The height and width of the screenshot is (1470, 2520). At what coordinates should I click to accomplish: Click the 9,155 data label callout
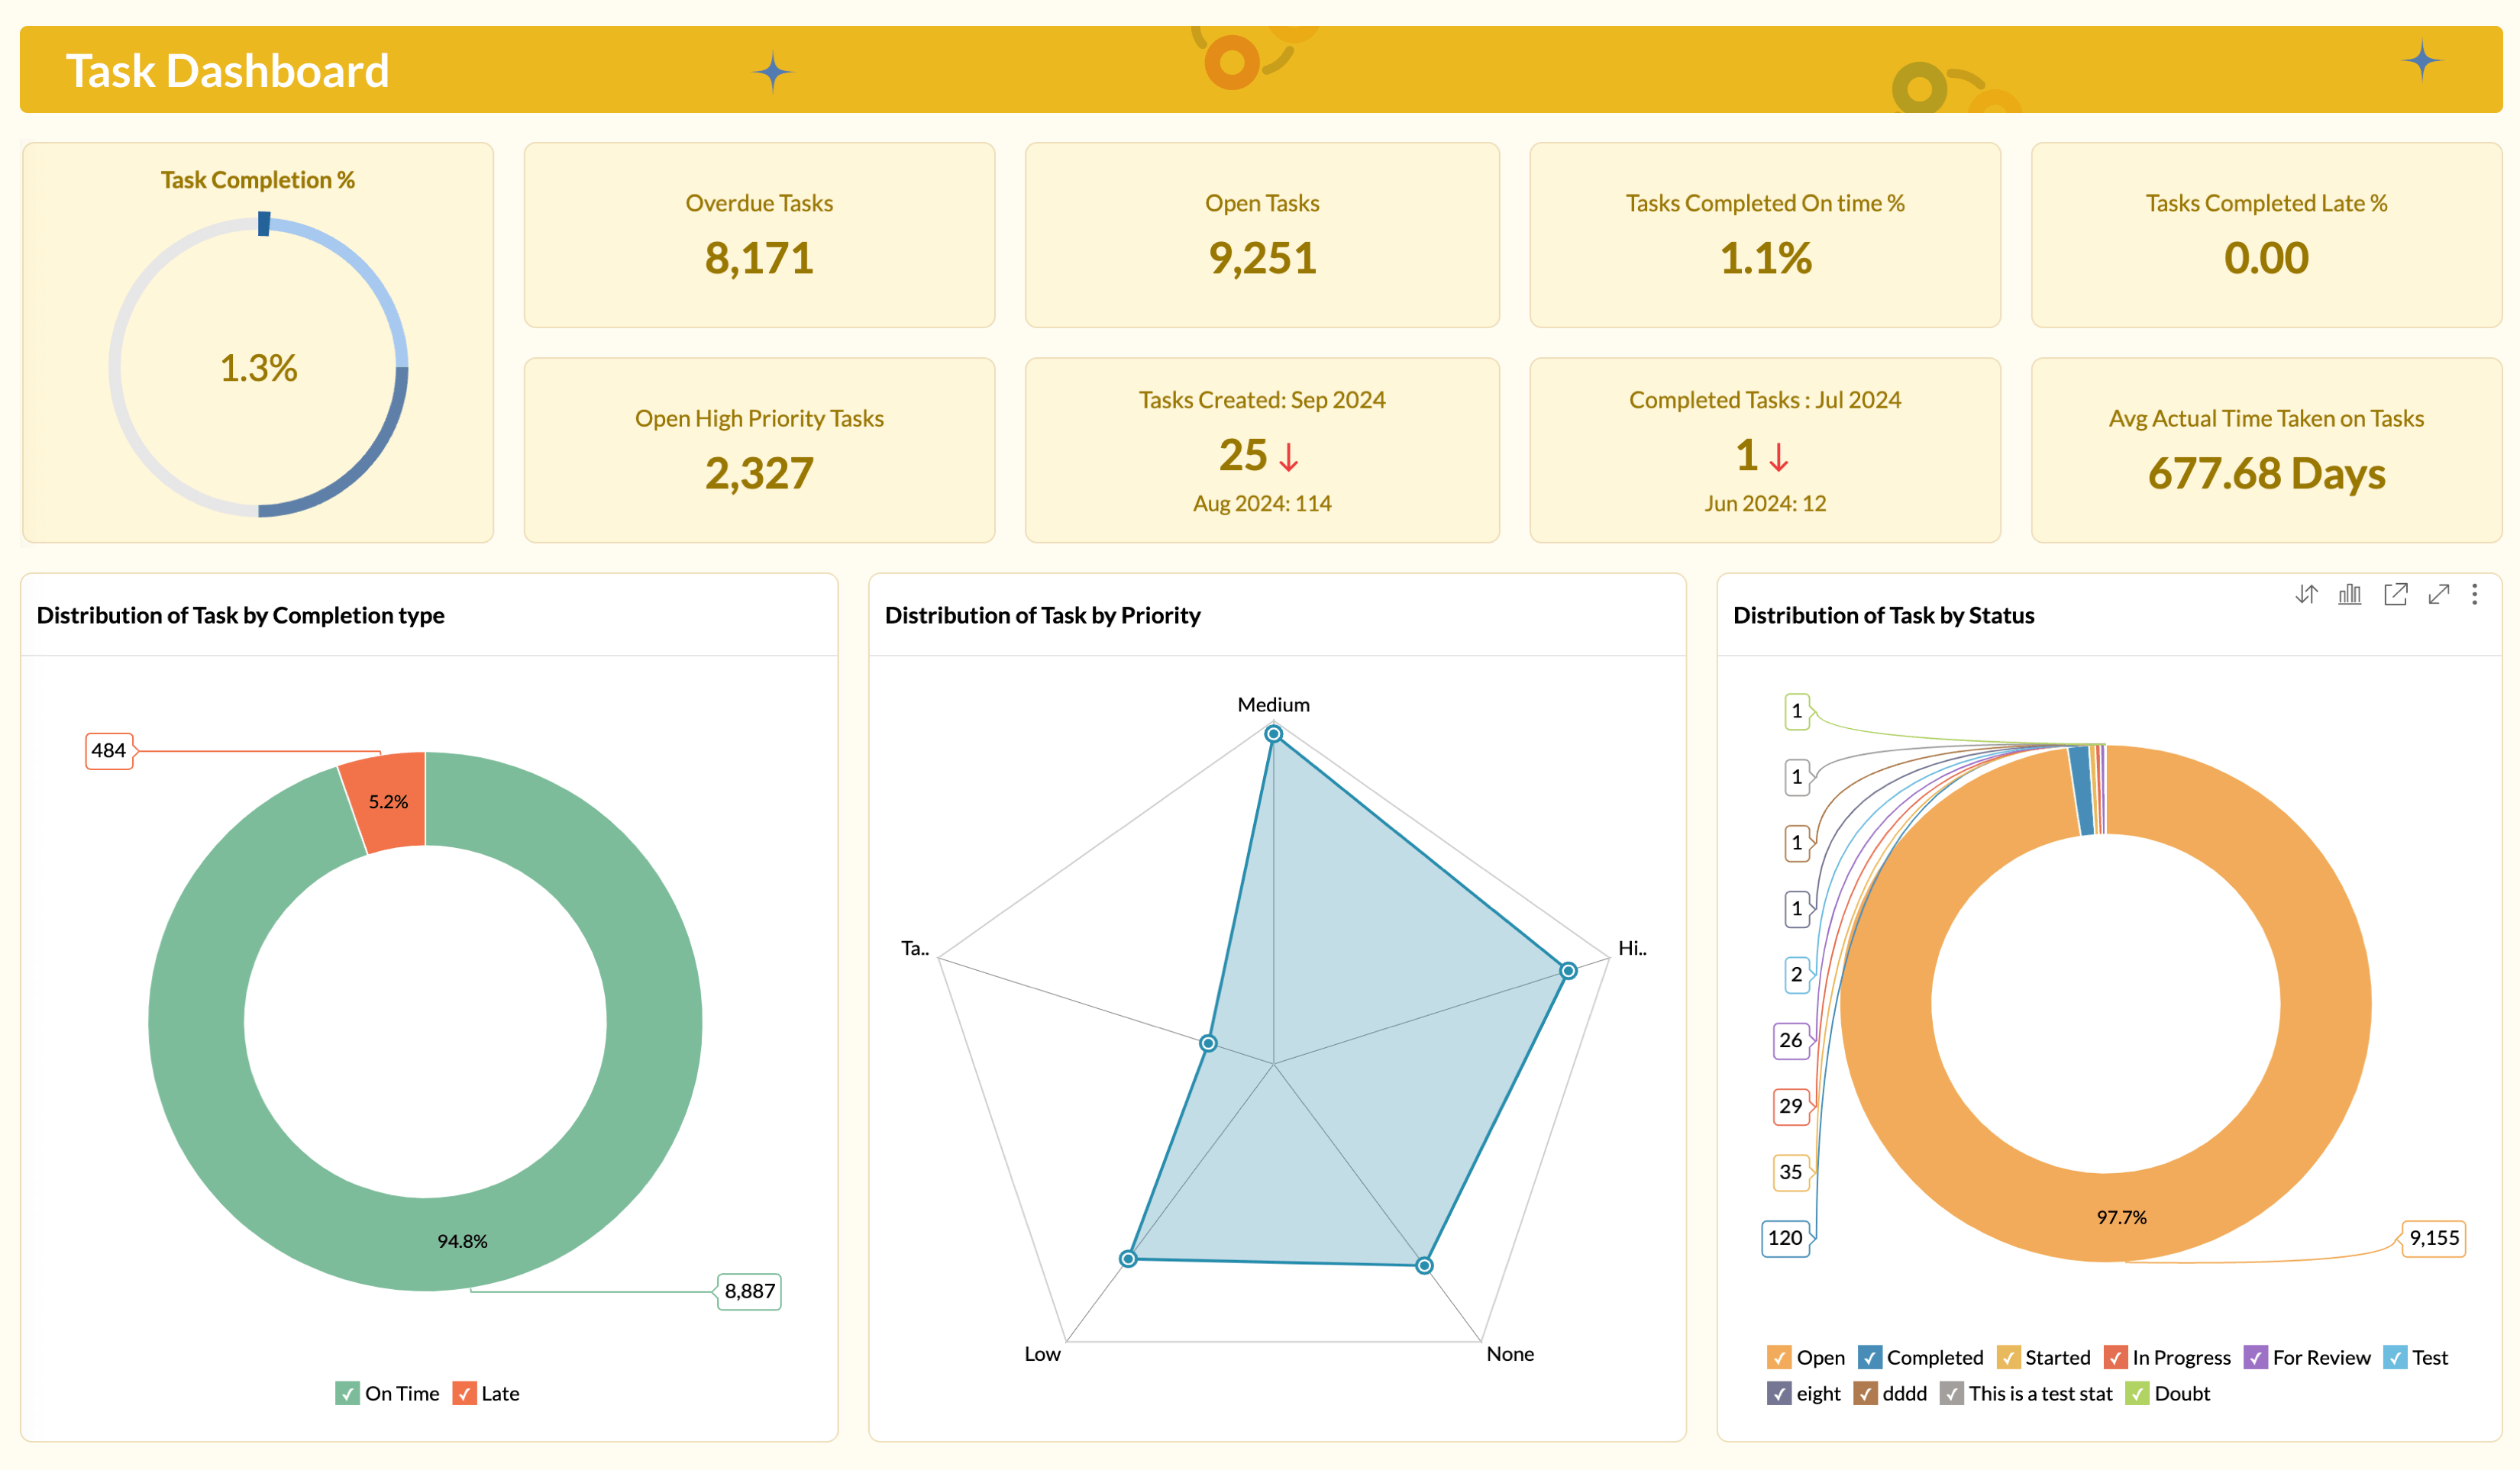pyautogui.click(x=2434, y=1238)
